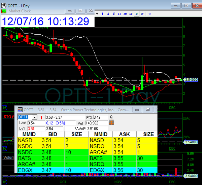Click the orange anchor icon in Level 2
Viewport: 202px width, 185px height.
click(x=111, y=123)
